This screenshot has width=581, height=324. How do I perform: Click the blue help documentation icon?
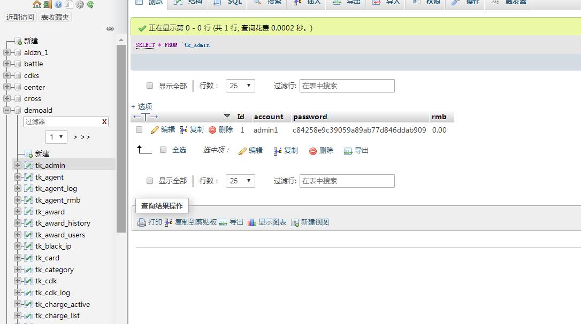(58, 4)
